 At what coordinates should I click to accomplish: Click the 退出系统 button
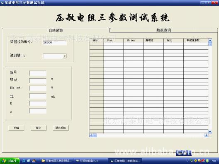(x=61, y=128)
